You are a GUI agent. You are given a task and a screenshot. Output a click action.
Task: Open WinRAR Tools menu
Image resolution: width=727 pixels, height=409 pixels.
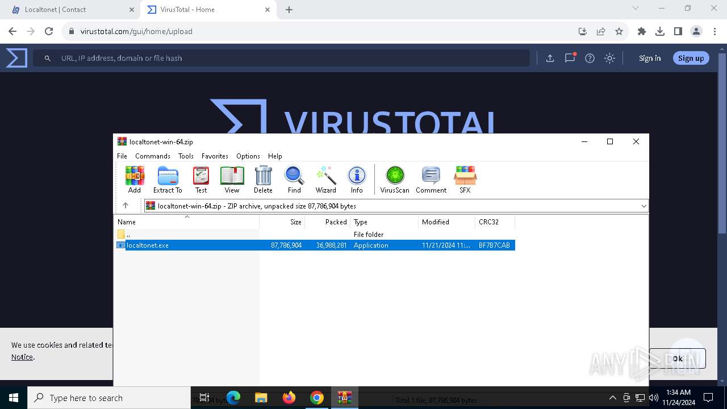coord(186,156)
